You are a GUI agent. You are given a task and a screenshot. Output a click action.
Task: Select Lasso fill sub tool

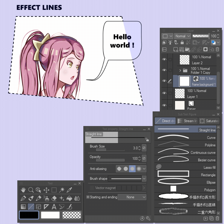(185, 167)
